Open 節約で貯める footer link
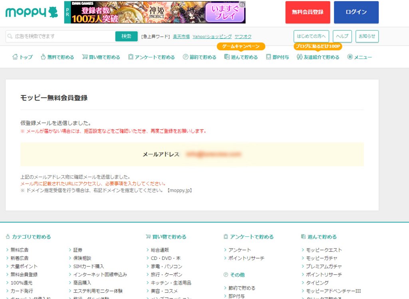Viewport: 409px width, 299px height. 242,288
